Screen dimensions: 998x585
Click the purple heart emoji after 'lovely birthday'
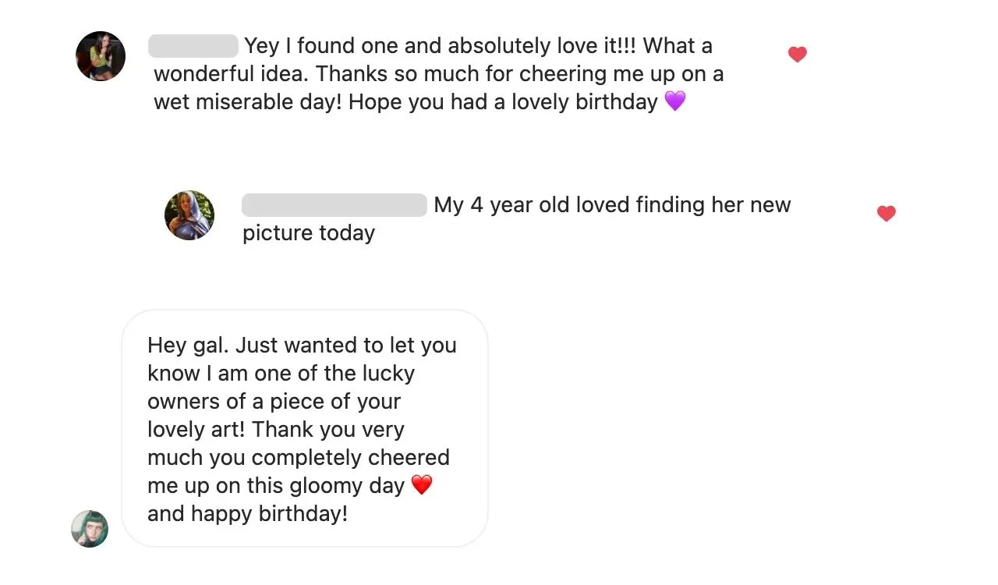[x=675, y=101]
